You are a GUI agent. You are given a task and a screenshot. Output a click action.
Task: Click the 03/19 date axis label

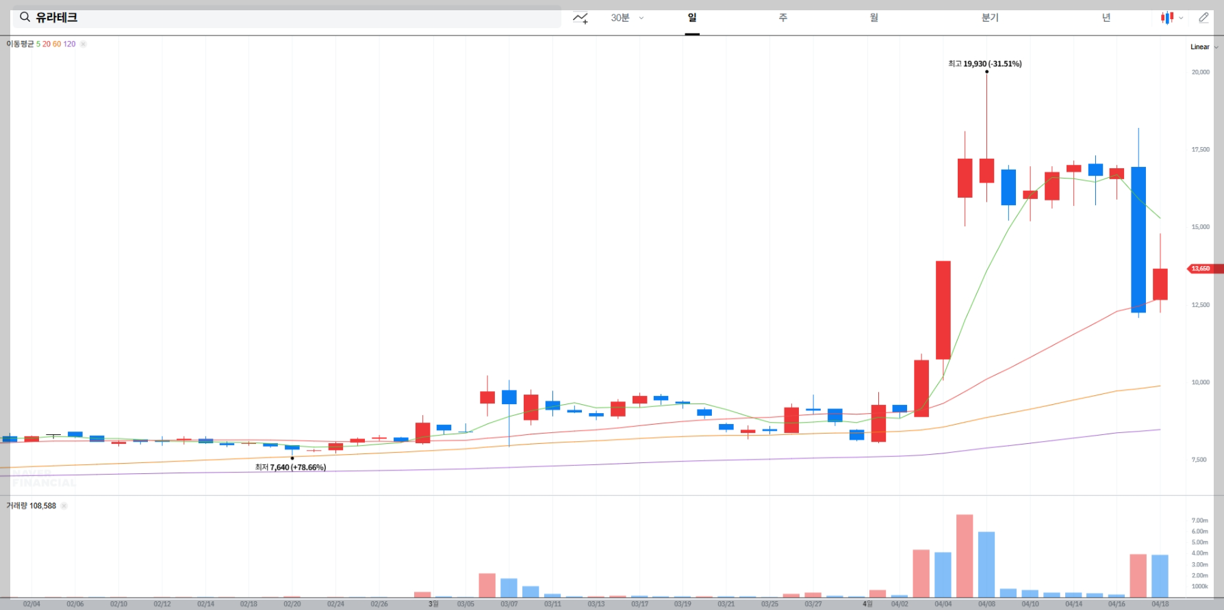683,604
